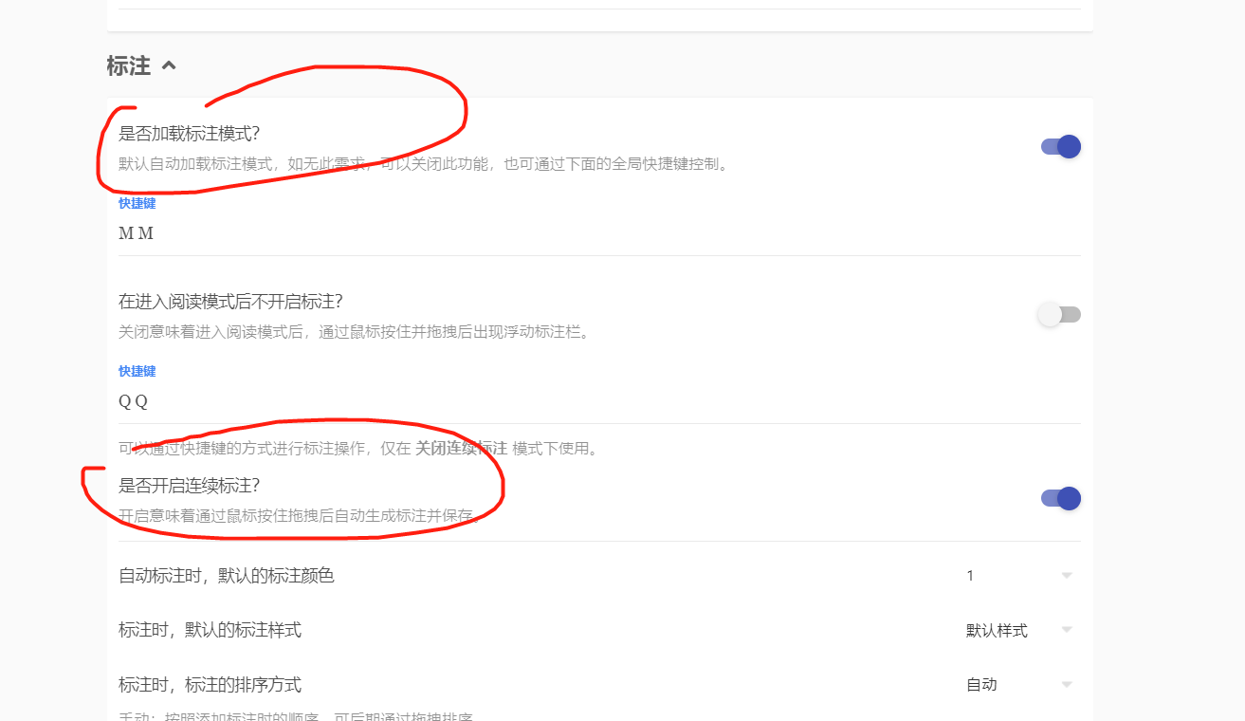This screenshot has width=1245, height=721.
Task: Click the 是否加载标注模式? label
Action: coord(189,133)
